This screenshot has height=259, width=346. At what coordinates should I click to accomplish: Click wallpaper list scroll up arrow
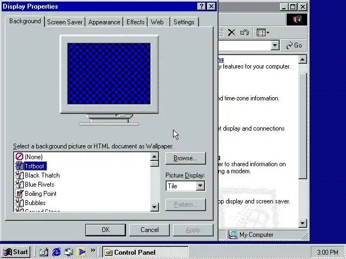155,157
